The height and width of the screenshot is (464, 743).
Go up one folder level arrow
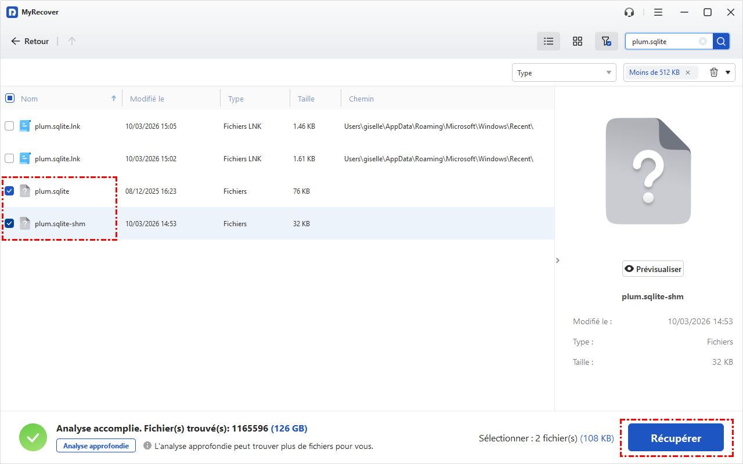click(72, 41)
